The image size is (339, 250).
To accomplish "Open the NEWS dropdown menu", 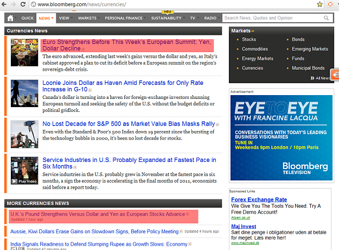I will [46, 18].
